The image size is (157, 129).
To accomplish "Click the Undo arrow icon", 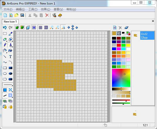I will pos(5,28).
